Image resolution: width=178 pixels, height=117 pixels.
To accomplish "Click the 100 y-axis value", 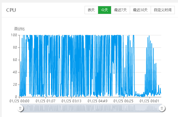I will tap(14, 35).
